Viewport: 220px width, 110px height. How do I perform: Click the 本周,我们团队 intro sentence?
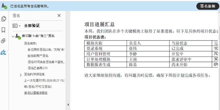pyautogui.click(x=151, y=31)
